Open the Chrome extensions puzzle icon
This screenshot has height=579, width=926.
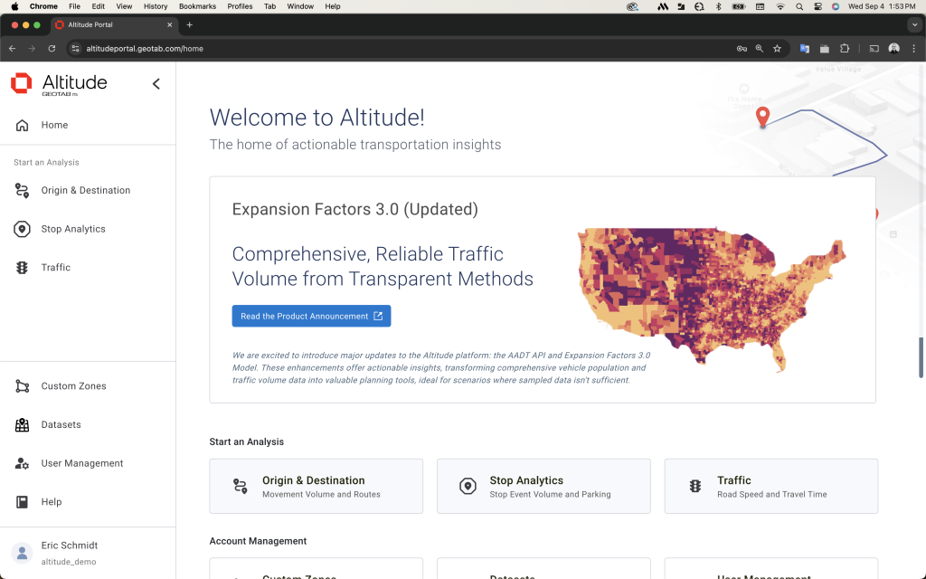point(844,50)
